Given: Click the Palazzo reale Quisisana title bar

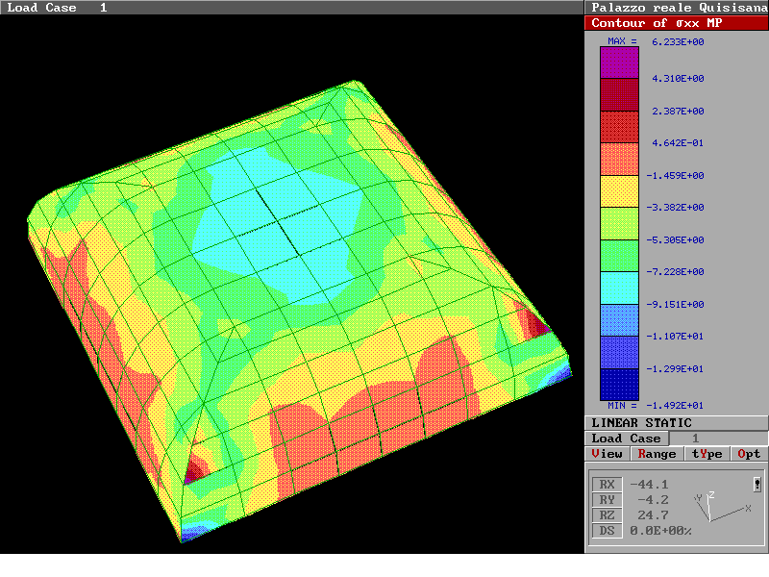Looking at the screenshot, I should pyautogui.click(x=676, y=8).
